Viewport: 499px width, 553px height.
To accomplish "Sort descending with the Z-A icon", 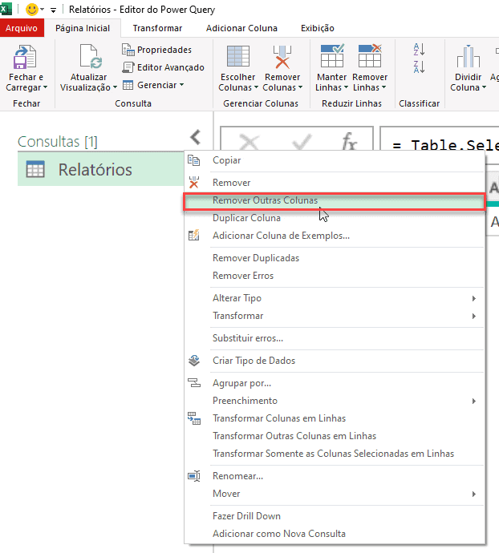I will [x=419, y=67].
